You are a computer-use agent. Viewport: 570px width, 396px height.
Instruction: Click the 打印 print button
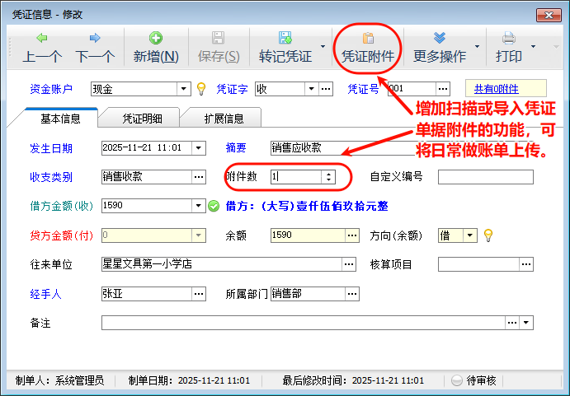[x=509, y=47]
